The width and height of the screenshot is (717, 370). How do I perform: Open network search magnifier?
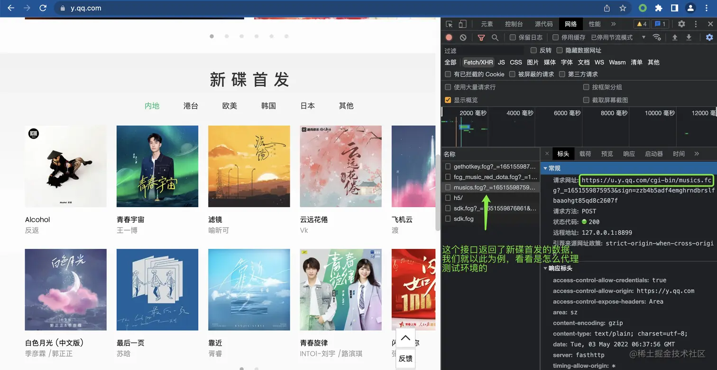pyautogui.click(x=495, y=37)
